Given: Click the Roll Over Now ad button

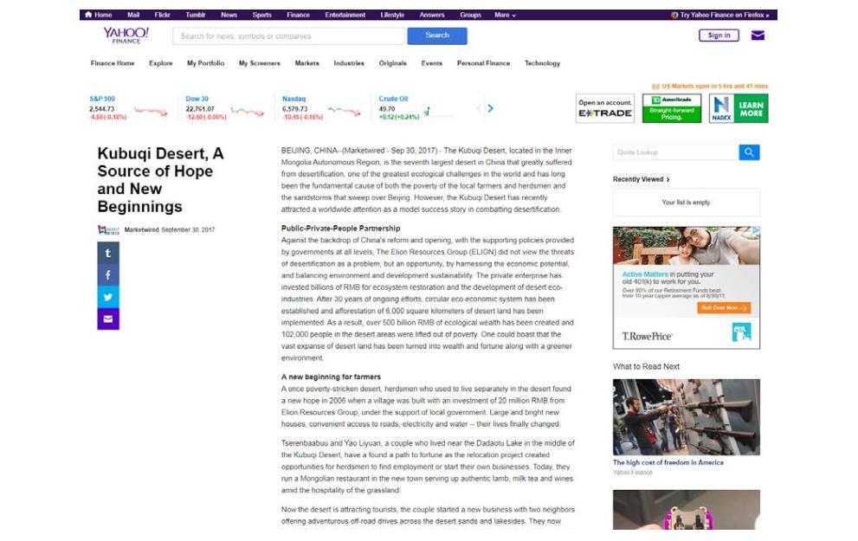Looking at the screenshot, I should (724, 308).
